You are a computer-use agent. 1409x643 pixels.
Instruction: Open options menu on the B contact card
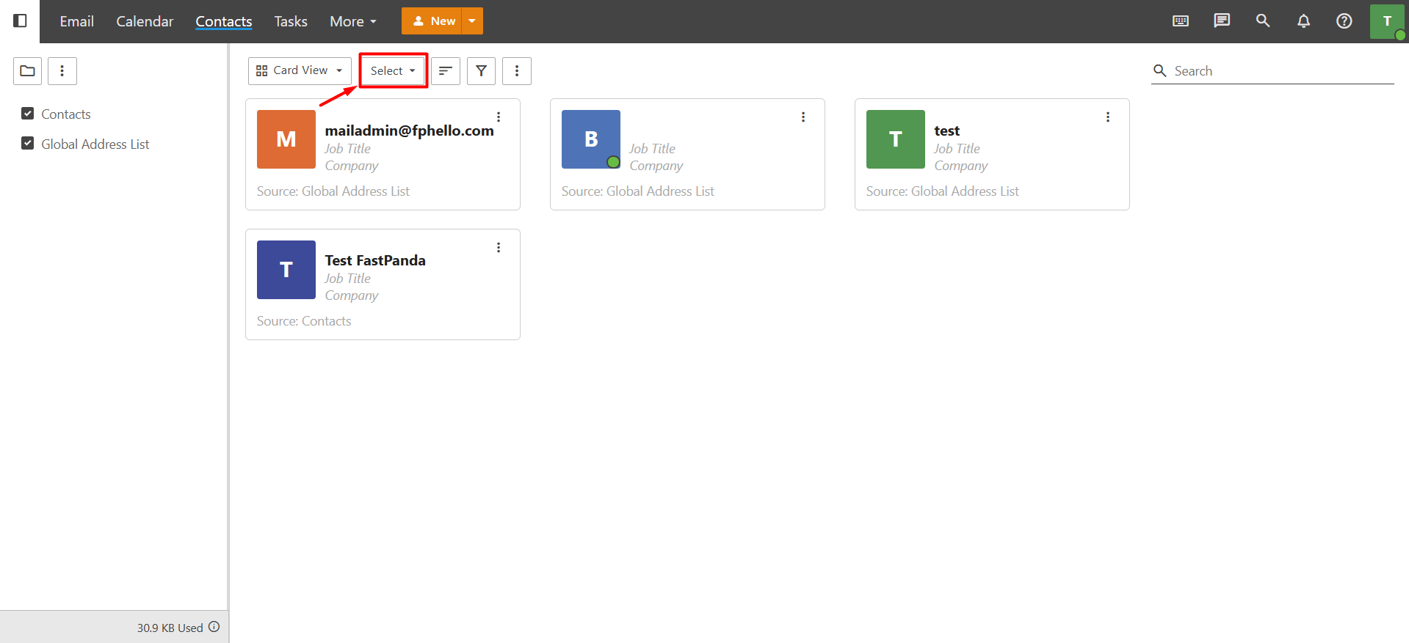(803, 117)
